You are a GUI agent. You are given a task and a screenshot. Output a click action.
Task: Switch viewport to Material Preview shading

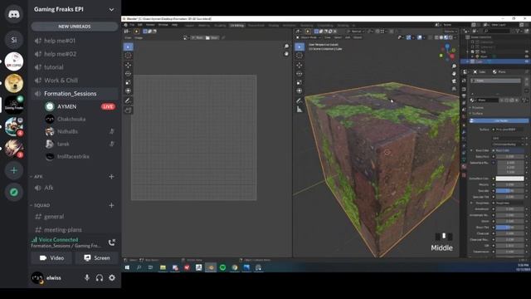tap(446, 37)
